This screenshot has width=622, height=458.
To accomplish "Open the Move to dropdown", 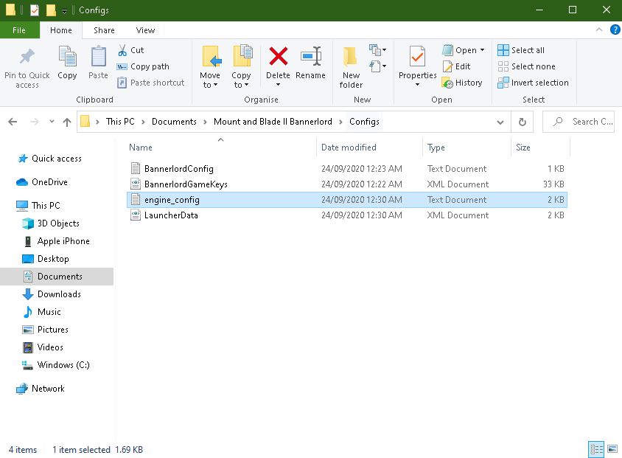I will click(210, 66).
